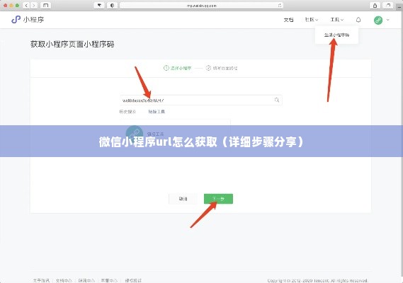This screenshot has width=403, height=283.
Task: Click the 获取小程序页面小程序码 heading
Action: (x=72, y=44)
